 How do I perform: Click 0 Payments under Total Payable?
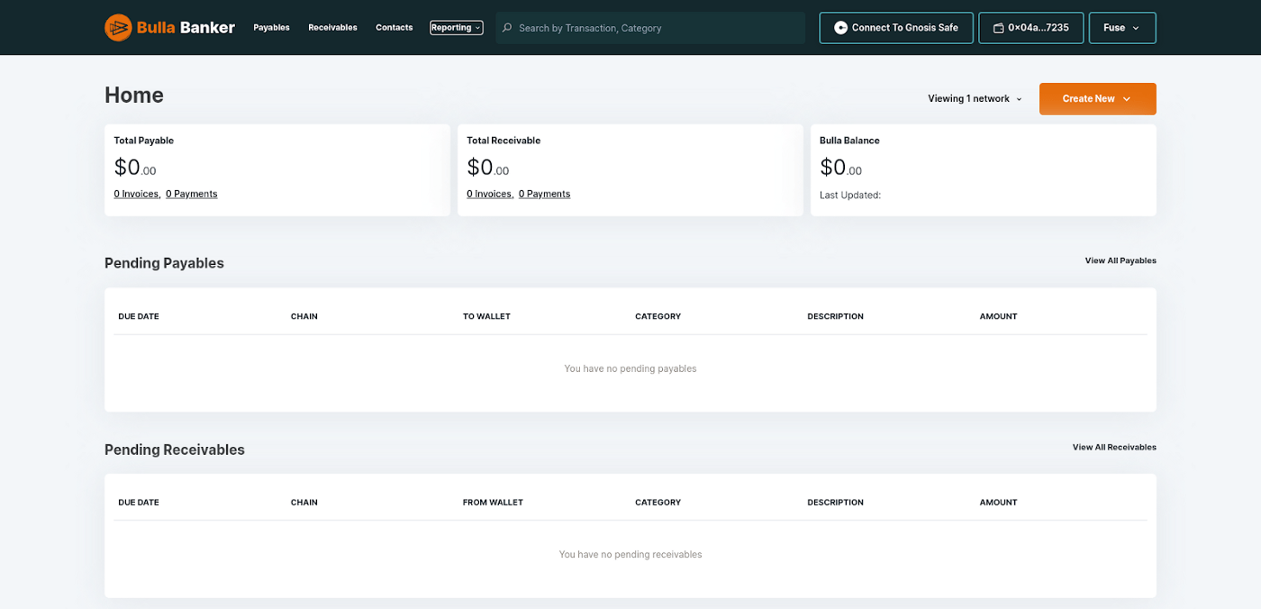191,193
